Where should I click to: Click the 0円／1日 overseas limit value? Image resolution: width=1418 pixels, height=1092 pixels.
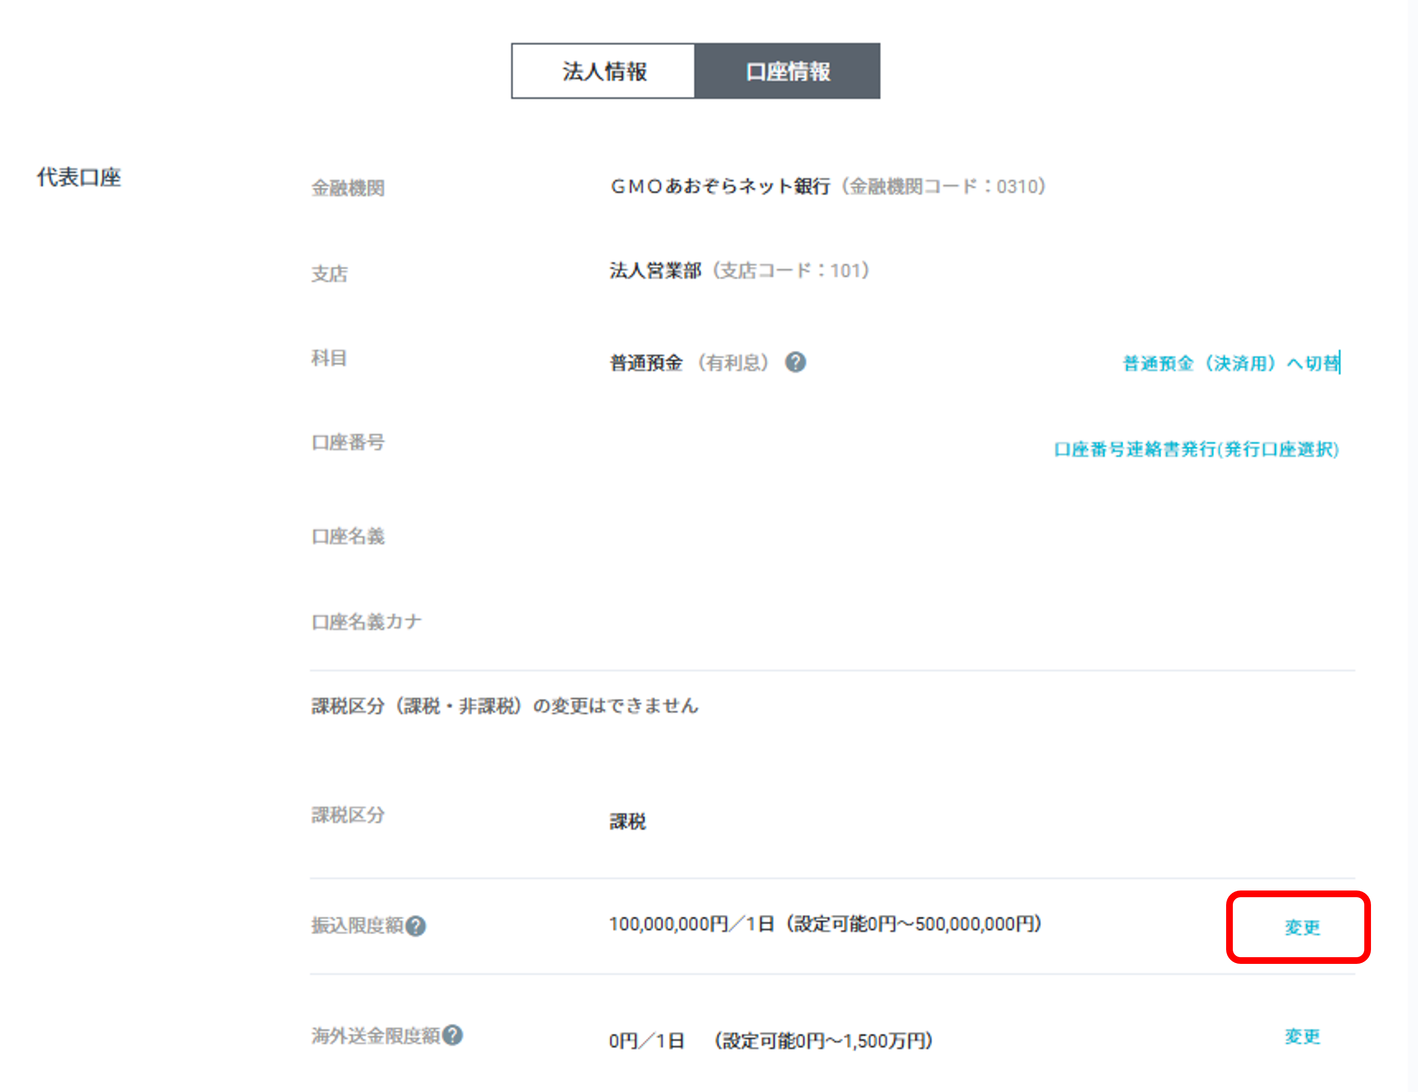[646, 1041]
